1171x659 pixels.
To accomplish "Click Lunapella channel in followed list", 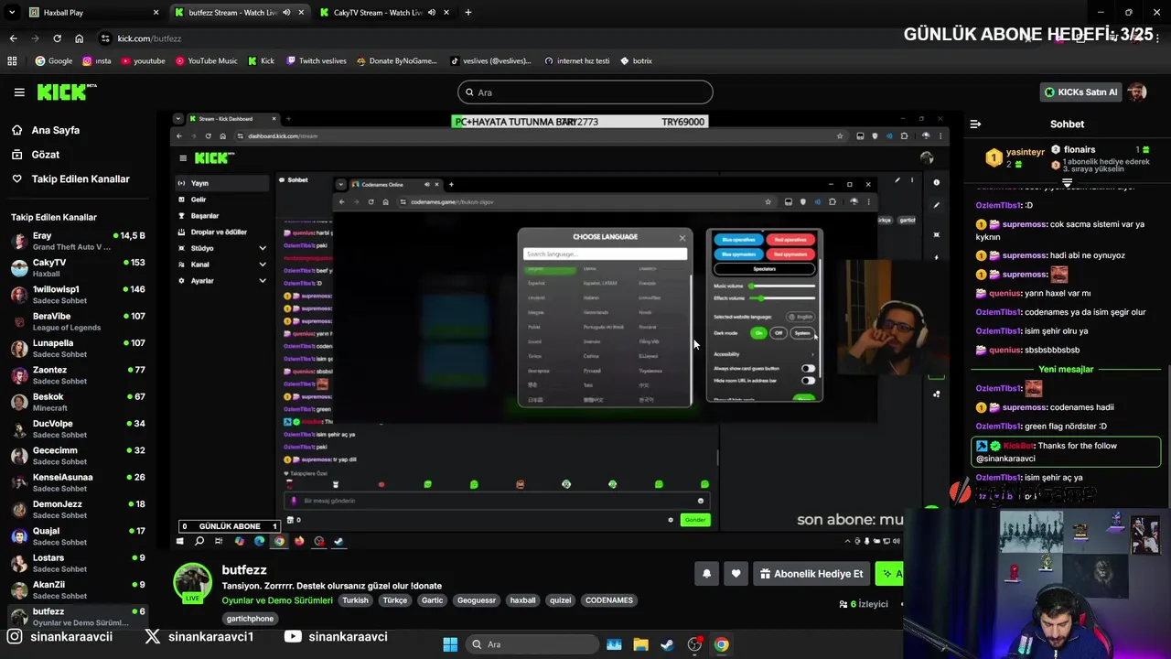I will (x=78, y=349).
